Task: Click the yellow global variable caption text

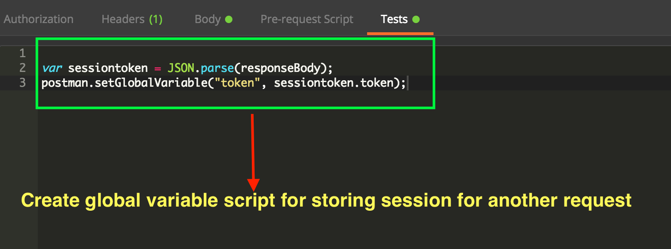Action: (x=326, y=201)
